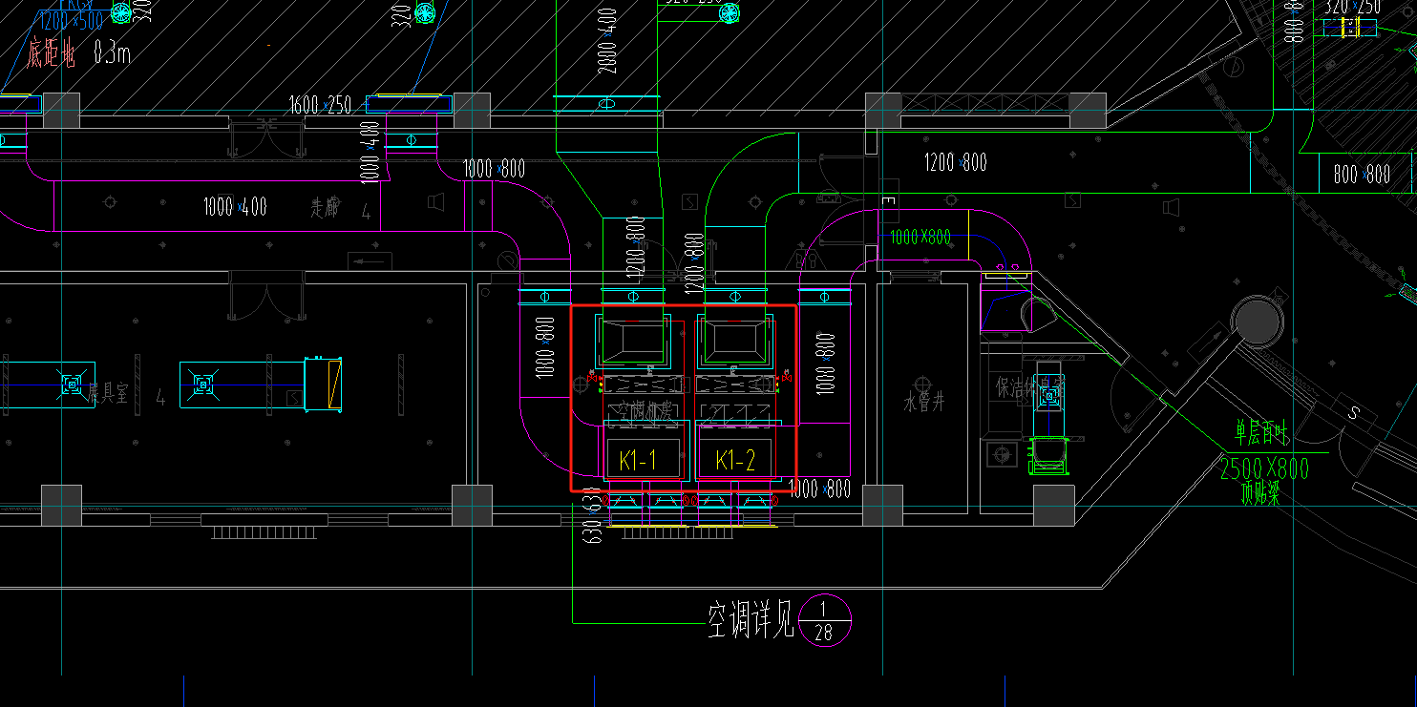Click the double door below the corridor
Viewport: 1417px width, 707px height.
point(266,296)
